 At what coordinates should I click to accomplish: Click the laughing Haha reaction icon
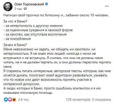click(x=14, y=99)
